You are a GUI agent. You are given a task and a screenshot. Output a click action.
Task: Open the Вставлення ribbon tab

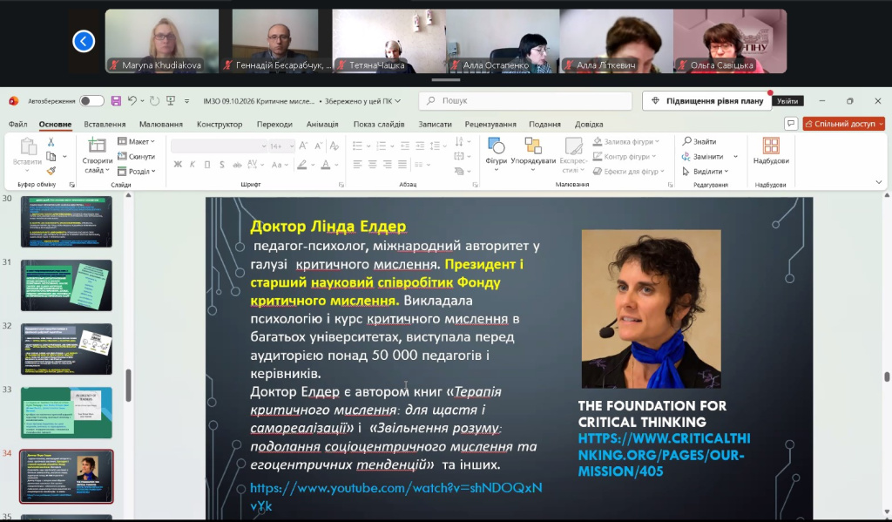[105, 124]
